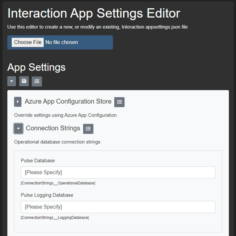Click the Choose File button
The width and height of the screenshot is (236, 236).
point(28,42)
